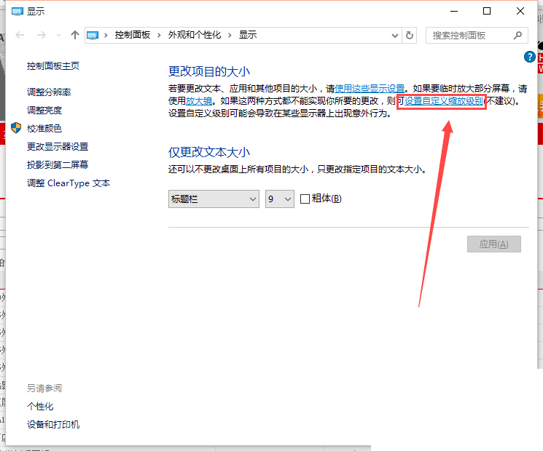
Task: Click the forward navigation arrow
Action: 42,35
